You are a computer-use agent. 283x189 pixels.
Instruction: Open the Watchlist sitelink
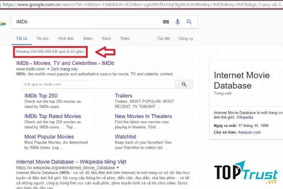coord(126,137)
